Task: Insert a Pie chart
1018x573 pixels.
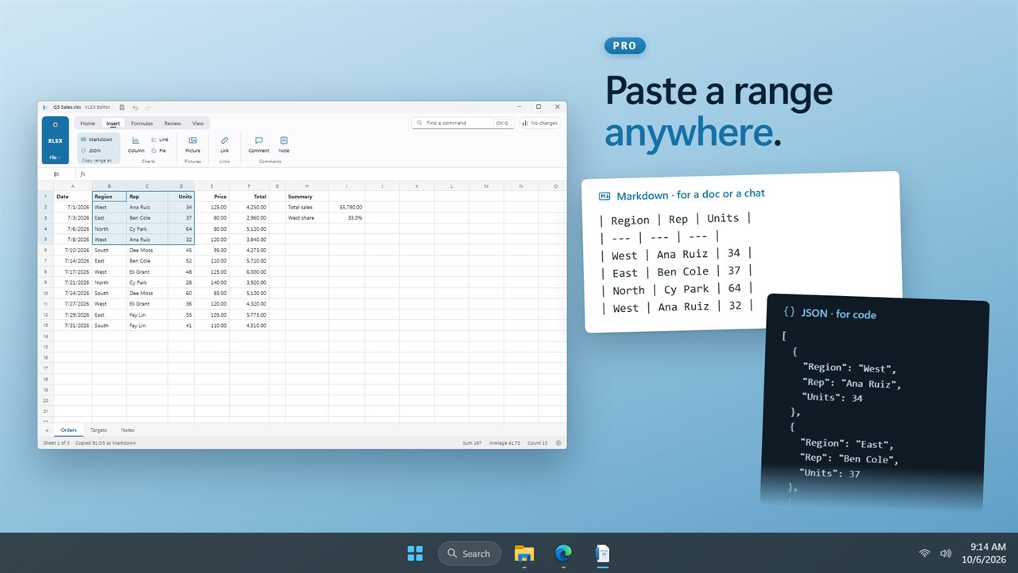Action: [159, 150]
